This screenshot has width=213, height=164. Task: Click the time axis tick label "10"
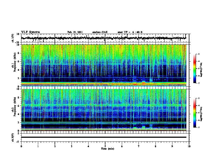click(x=189, y=146)
